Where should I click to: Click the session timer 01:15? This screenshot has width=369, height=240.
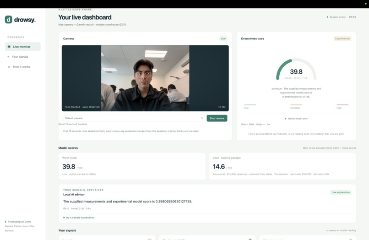point(353,17)
